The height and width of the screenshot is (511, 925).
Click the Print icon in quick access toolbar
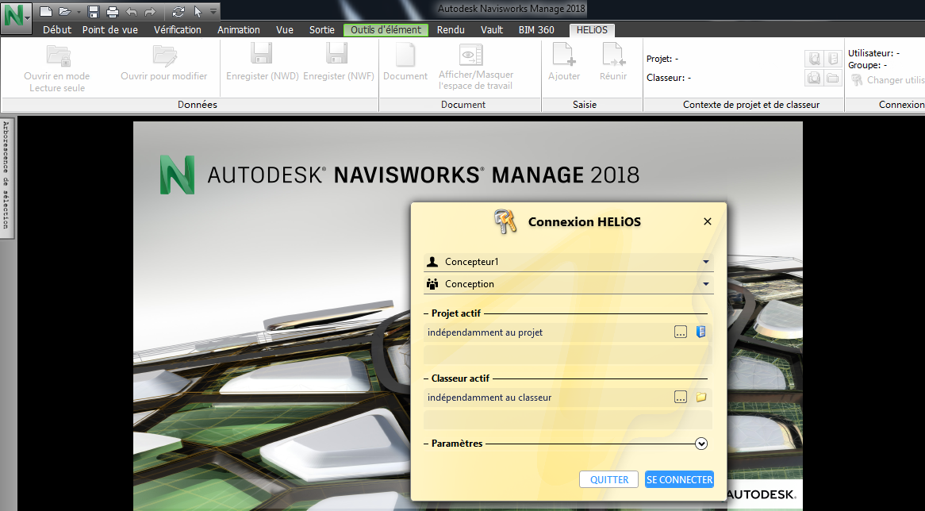(x=113, y=11)
